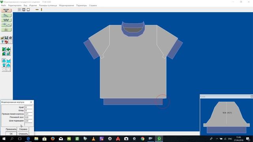Open the Справка menu

(x=93, y=6)
